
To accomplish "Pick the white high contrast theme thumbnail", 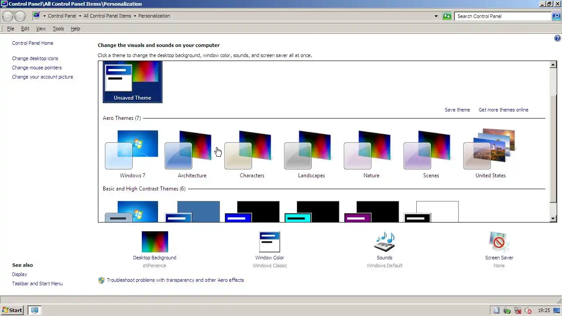I will (431, 212).
